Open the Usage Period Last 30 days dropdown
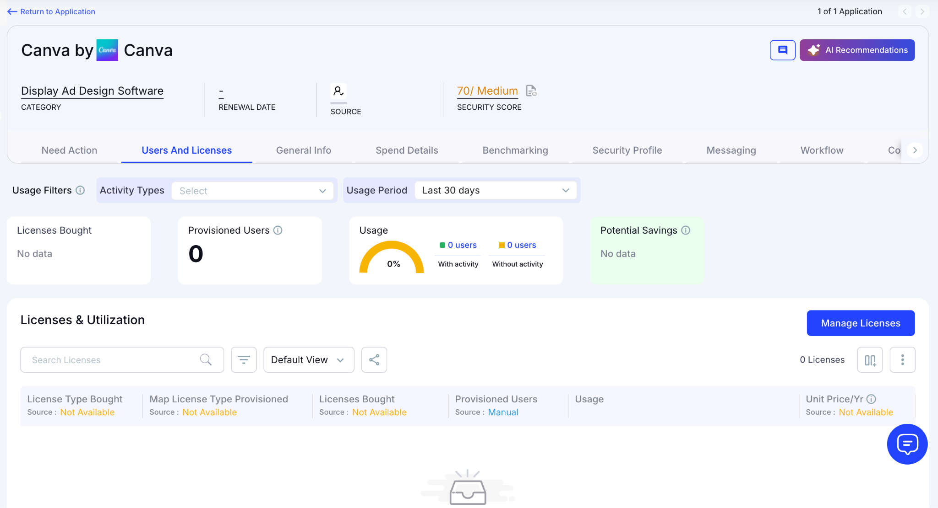The image size is (938, 508). coord(496,190)
